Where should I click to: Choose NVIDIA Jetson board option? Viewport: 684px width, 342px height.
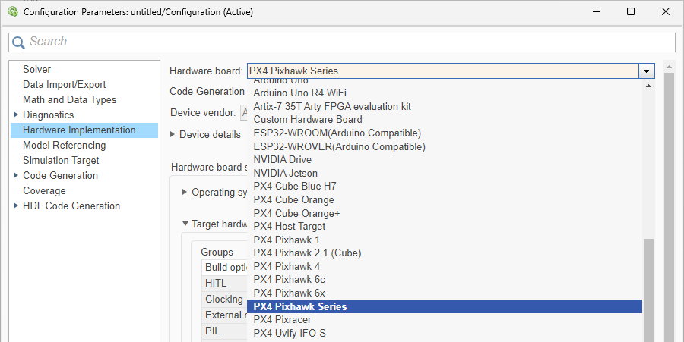[x=285, y=173]
